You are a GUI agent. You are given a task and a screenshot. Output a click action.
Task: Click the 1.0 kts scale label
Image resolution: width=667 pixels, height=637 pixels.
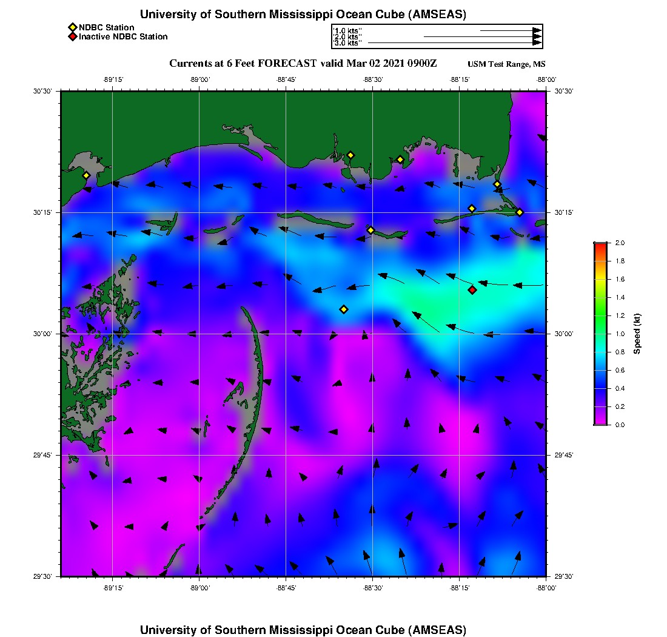click(x=347, y=30)
